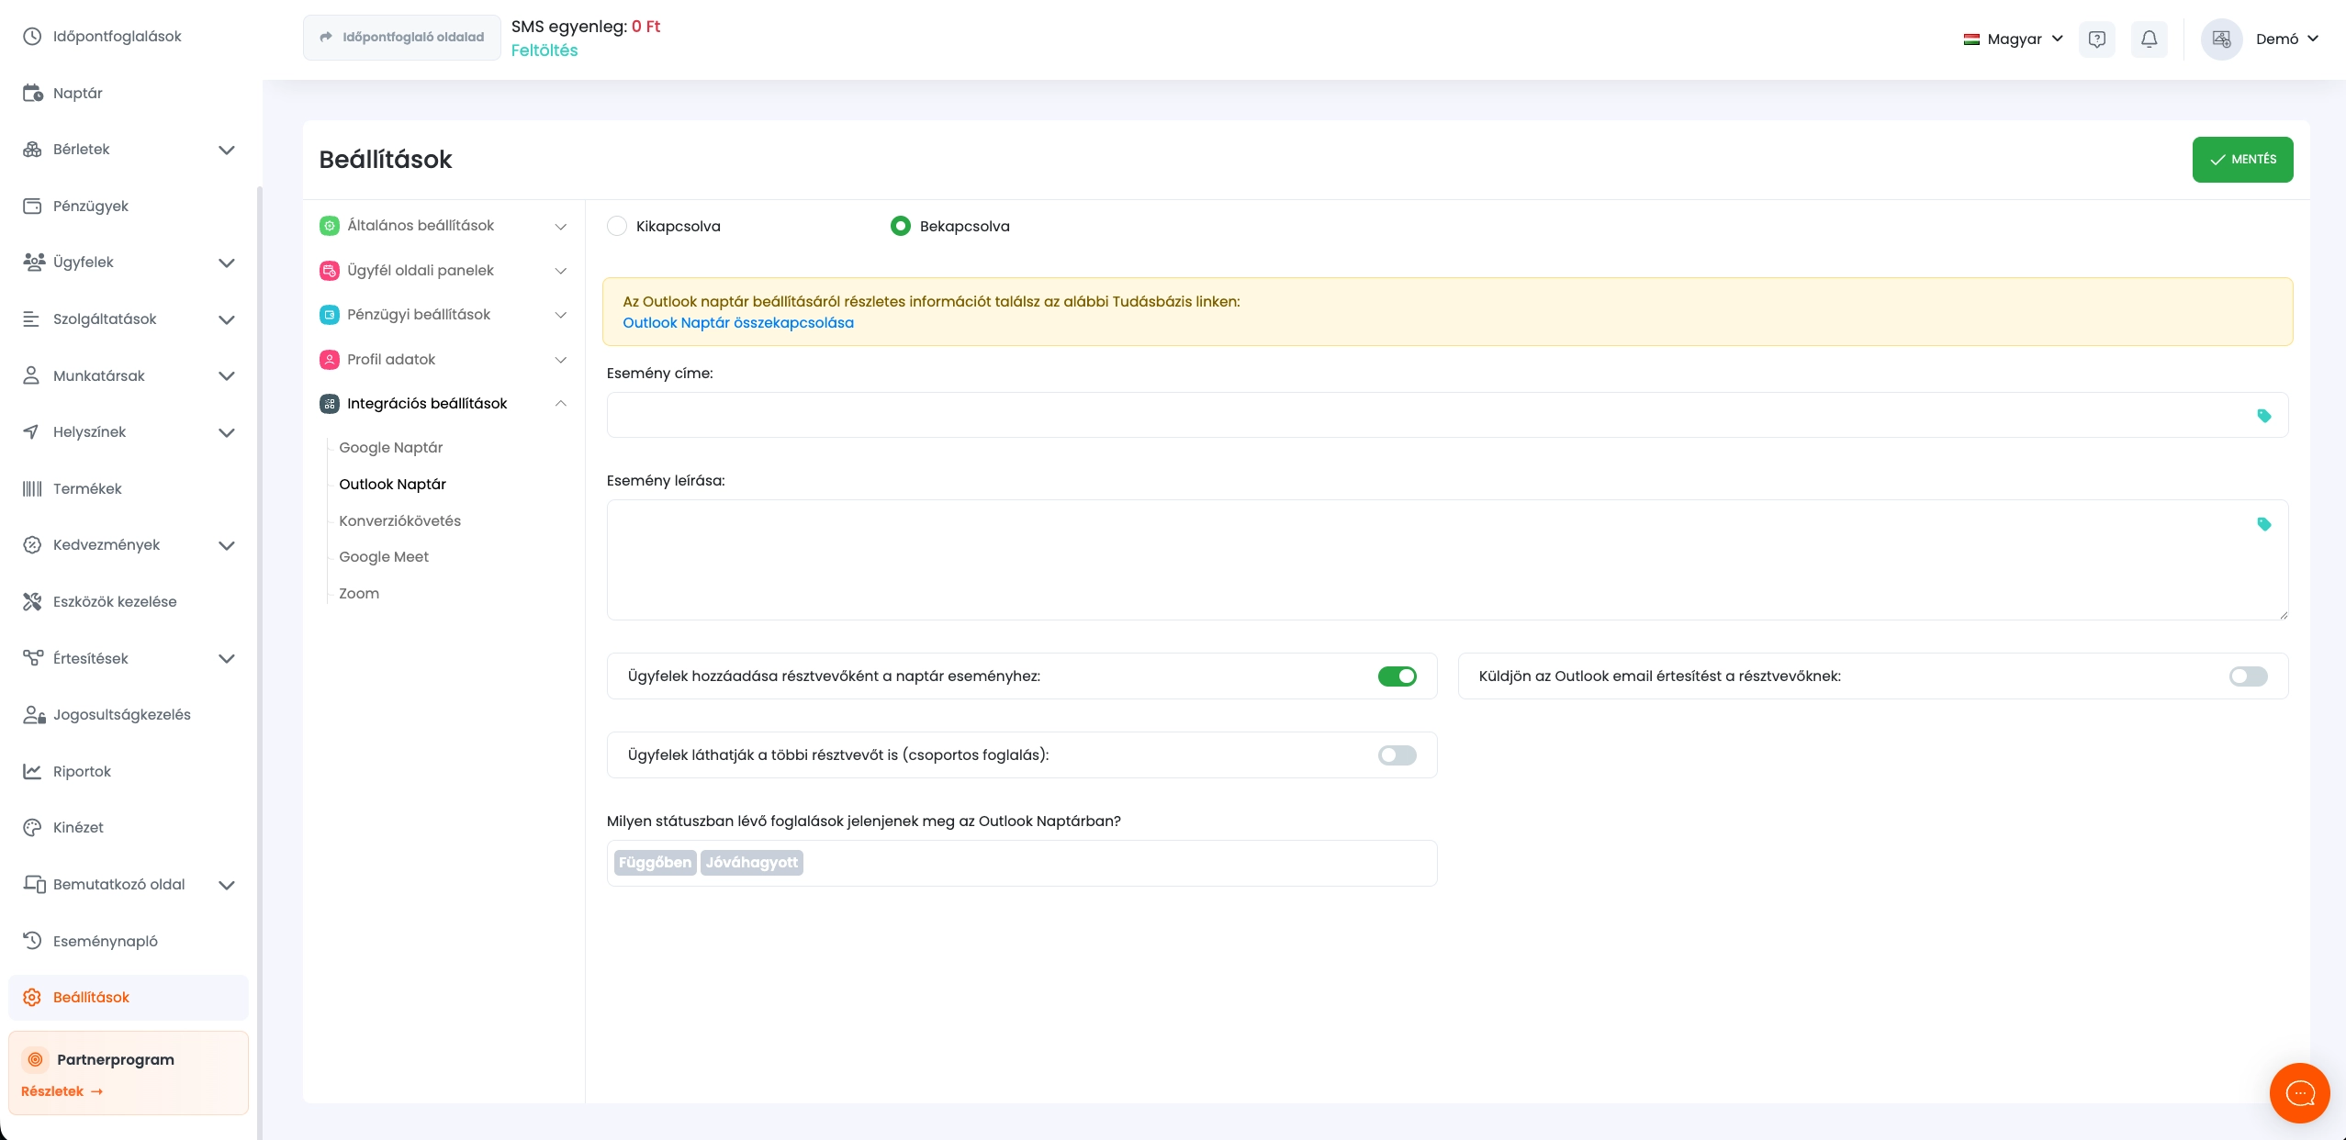Click the tag icon in Esemény címe field
Viewport: 2346px width, 1140px height.
(2263, 416)
